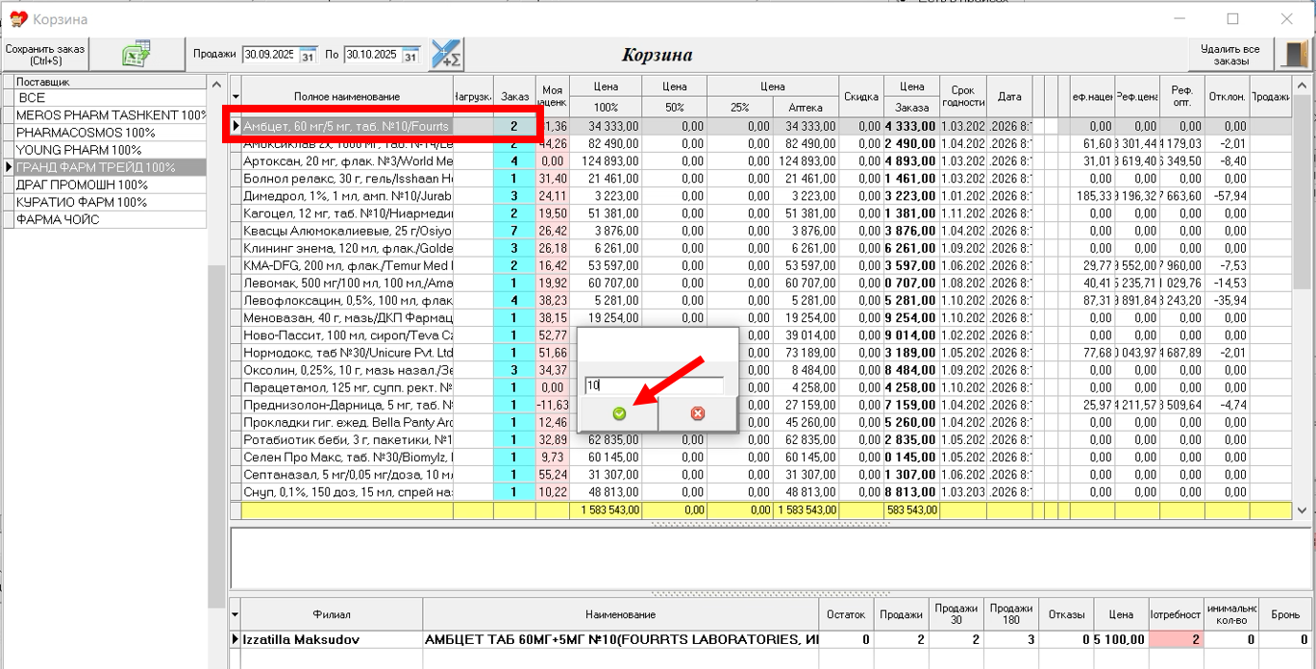Click the Сохранить заказ button
Screen dimensions: 1316x669
[45, 55]
